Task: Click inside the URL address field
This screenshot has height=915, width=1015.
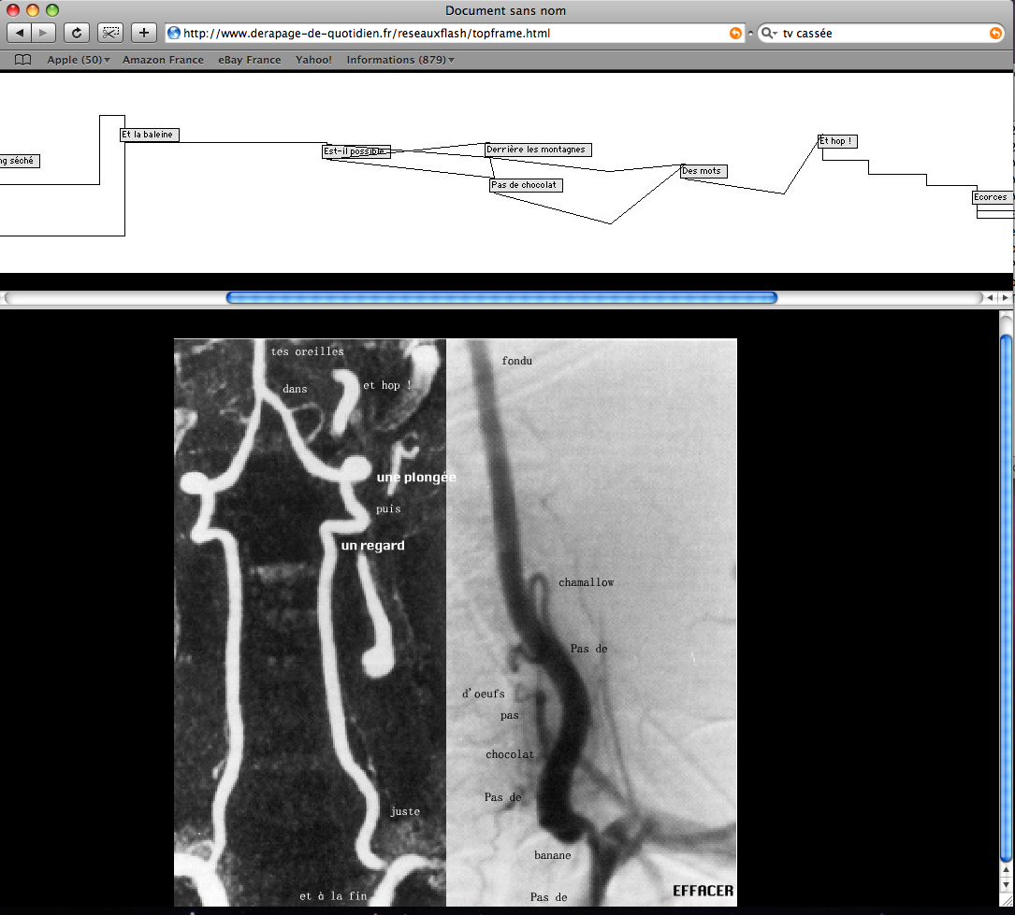Action: 449,34
